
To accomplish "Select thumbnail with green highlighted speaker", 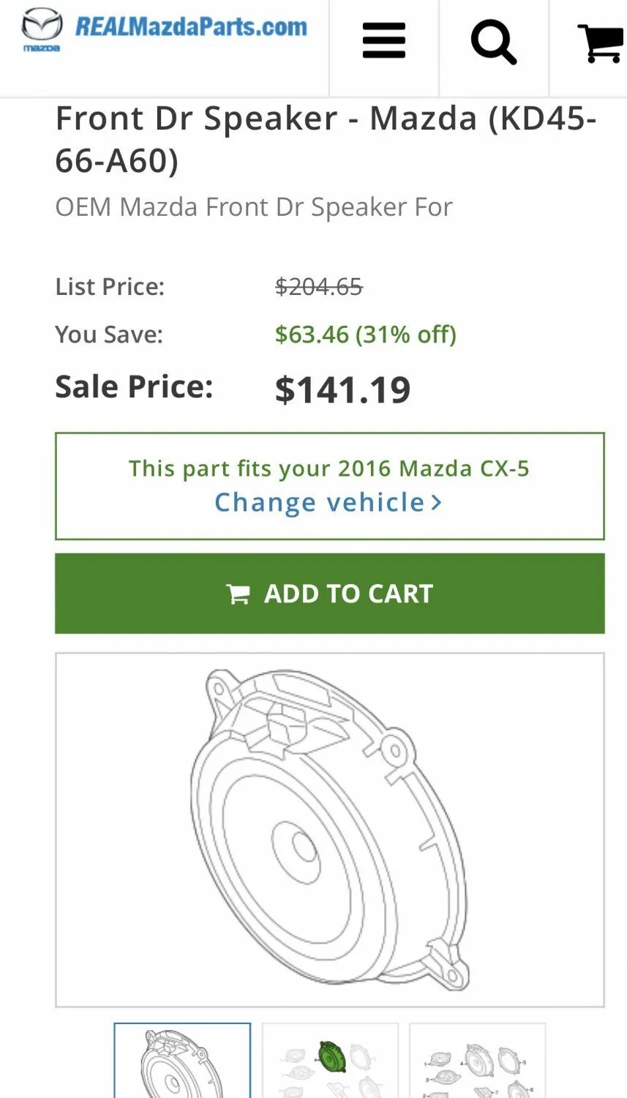I will [x=330, y=1061].
